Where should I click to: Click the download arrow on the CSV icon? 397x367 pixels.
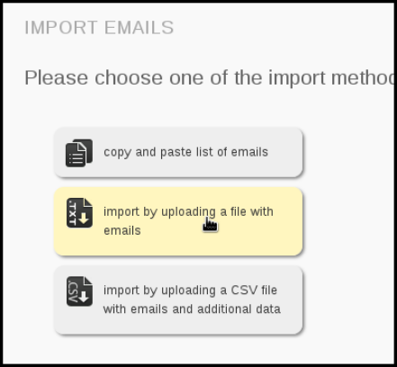84,297
